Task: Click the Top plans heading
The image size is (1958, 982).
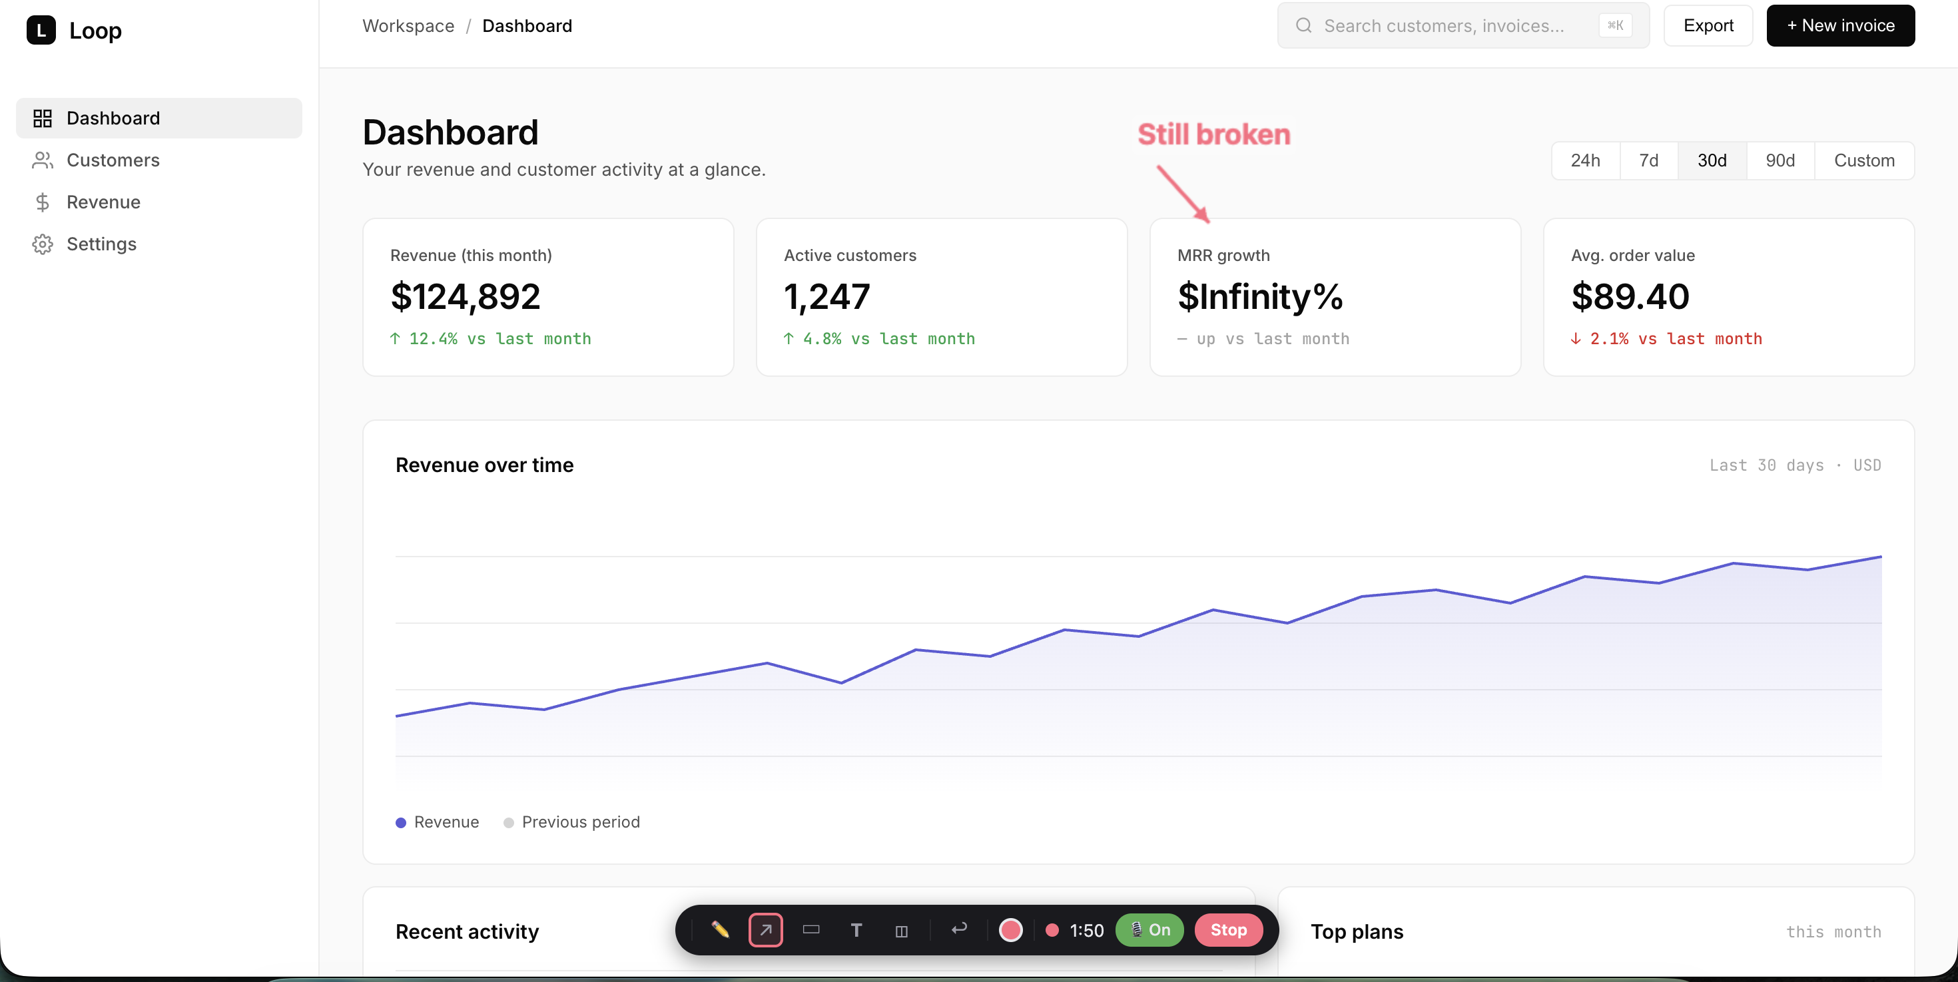Action: (x=1357, y=932)
